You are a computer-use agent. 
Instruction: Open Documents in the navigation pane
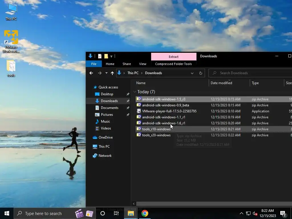tap(109, 108)
